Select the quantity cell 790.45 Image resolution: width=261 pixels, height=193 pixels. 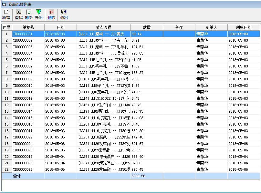pos(147,169)
